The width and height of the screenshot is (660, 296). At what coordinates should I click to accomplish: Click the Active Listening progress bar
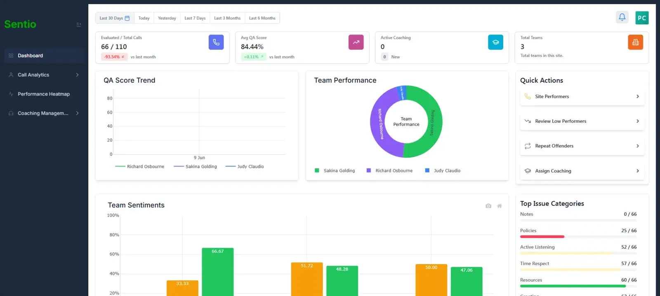pyautogui.click(x=578, y=253)
